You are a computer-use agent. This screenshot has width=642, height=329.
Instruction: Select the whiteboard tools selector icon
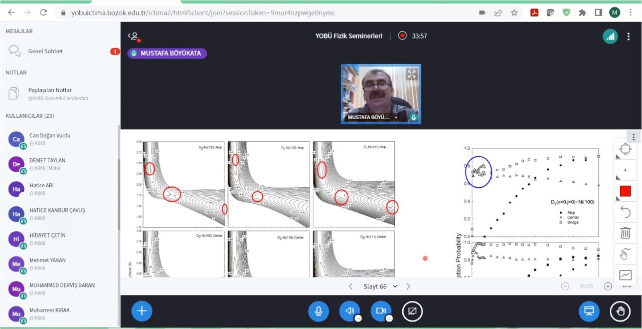pyautogui.click(x=625, y=149)
